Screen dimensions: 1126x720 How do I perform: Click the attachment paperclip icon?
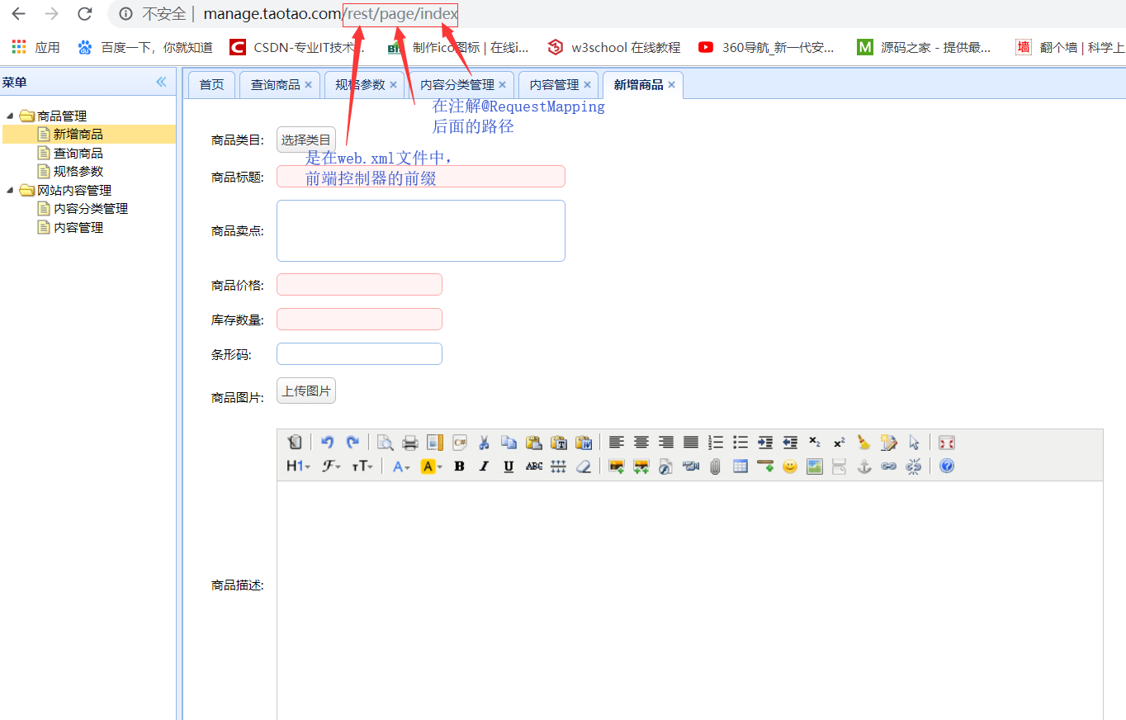click(715, 467)
